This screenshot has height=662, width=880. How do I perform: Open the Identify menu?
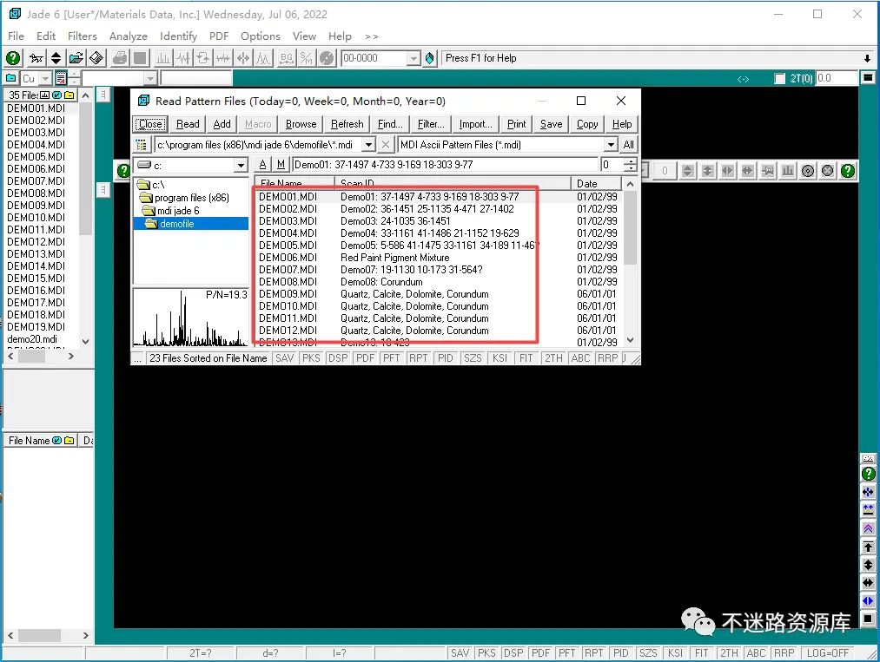coord(178,36)
